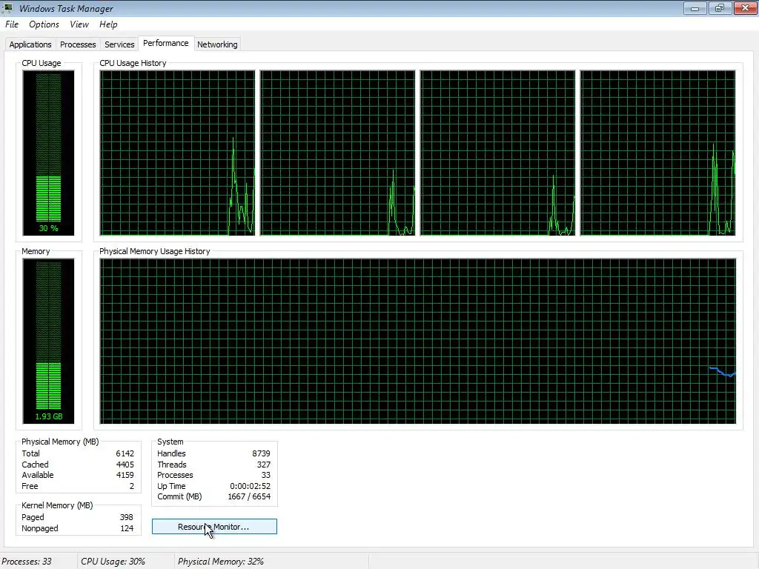Image resolution: width=759 pixels, height=569 pixels.
Task: Restore down the Task Manager window
Action: pyautogui.click(x=720, y=8)
